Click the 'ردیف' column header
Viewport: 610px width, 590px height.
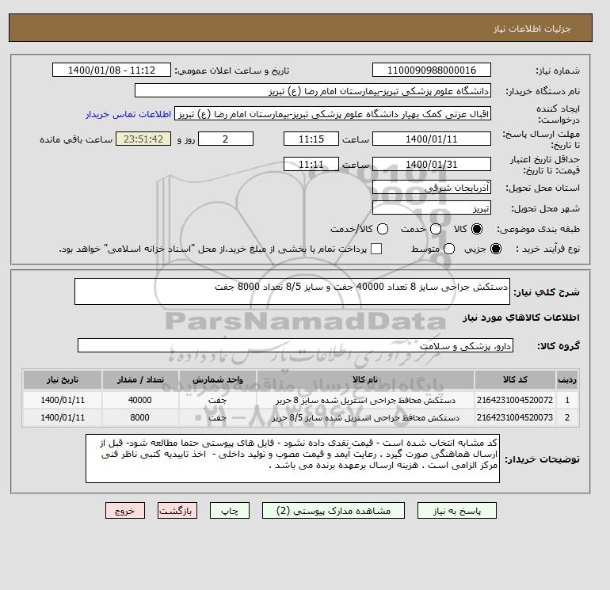tap(567, 379)
